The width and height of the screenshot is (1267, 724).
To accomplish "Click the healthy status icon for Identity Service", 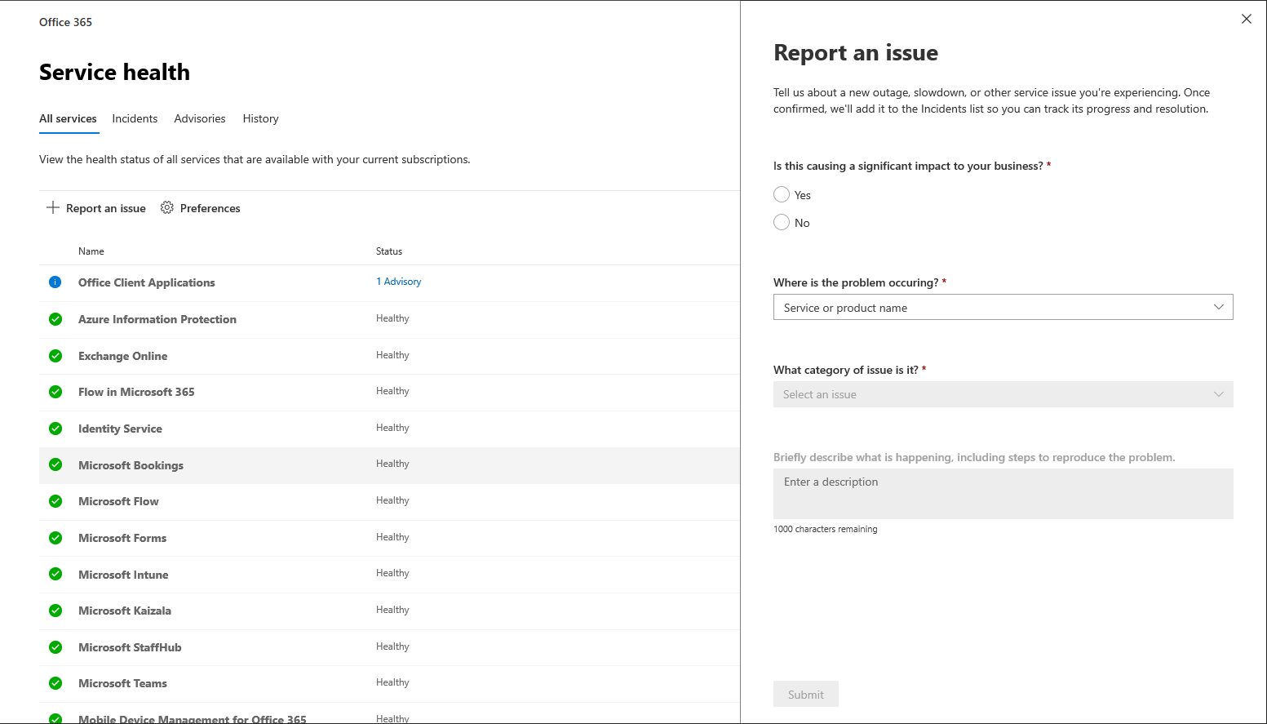I will point(55,429).
